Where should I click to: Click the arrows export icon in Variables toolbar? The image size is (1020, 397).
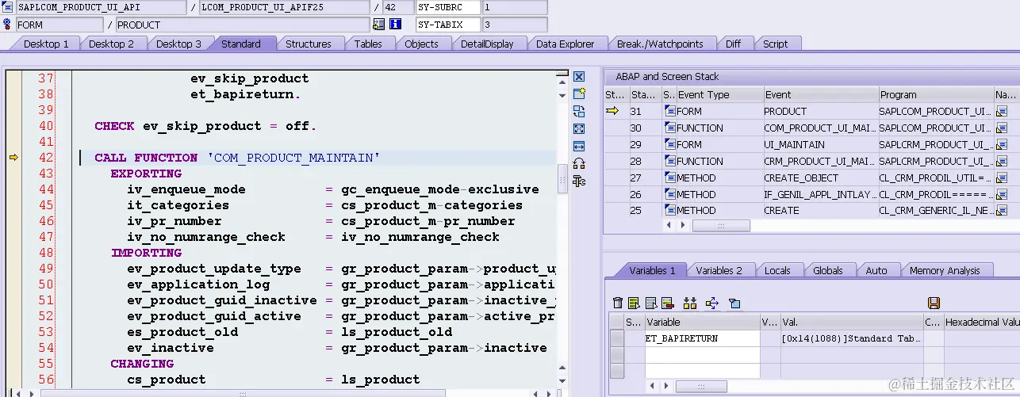tap(711, 303)
